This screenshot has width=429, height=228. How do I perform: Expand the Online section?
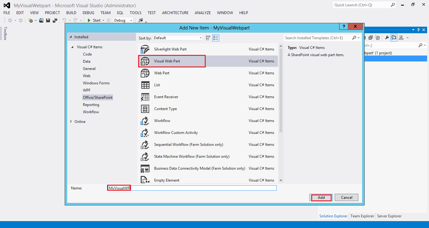coord(71,122)
